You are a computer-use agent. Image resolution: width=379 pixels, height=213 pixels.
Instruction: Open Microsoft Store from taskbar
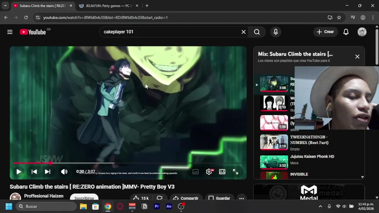[95, 206]
